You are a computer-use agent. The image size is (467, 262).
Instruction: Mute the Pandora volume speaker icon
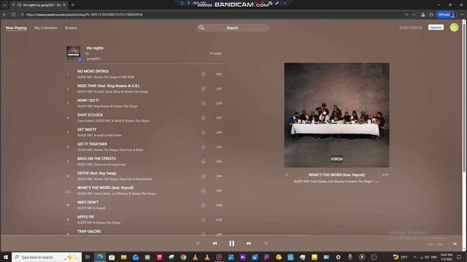[455, 244]
